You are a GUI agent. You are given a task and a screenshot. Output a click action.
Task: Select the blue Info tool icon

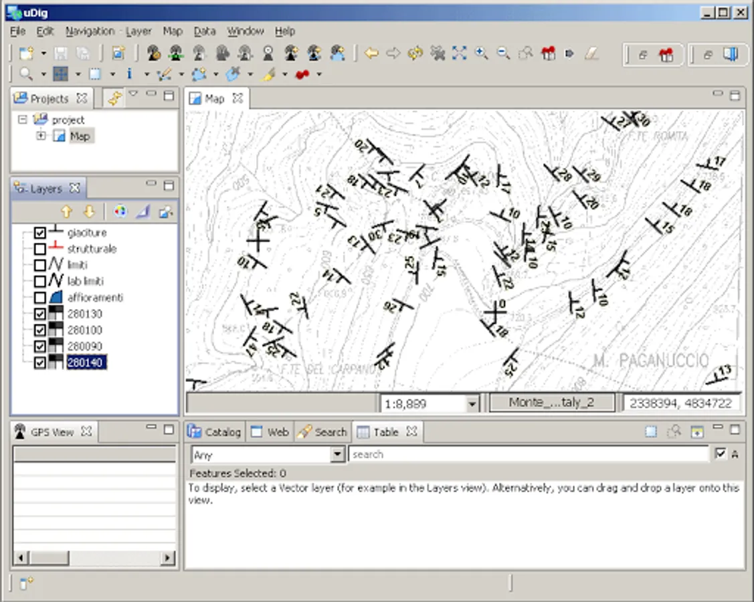[129, 74]
